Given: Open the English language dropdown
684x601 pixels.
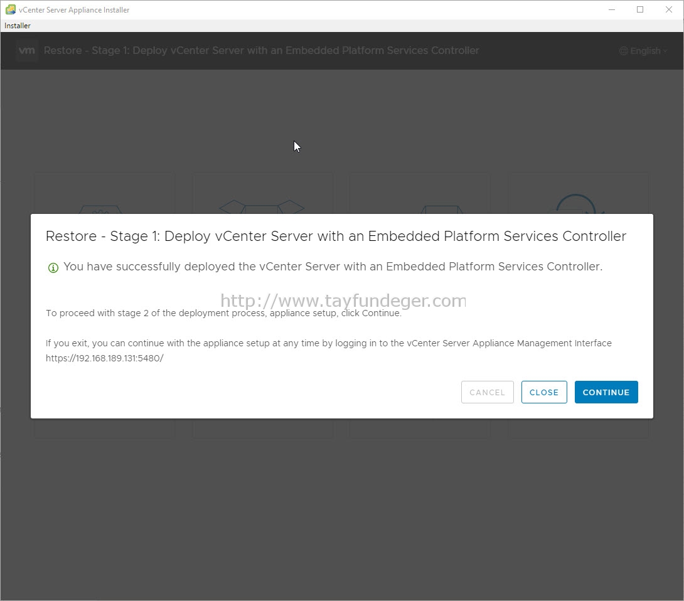Looking at the screenshot, I should pos(644,51).
